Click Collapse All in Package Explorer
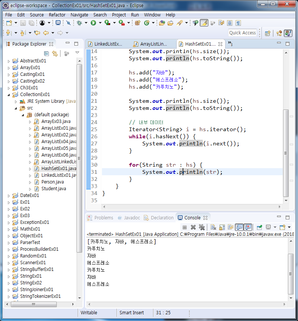Viewport: 298px width, 321px height. coord(47,54)
